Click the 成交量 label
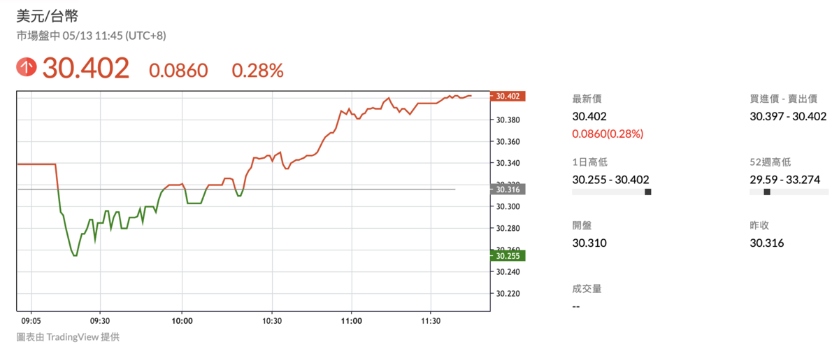 point(587,288)
